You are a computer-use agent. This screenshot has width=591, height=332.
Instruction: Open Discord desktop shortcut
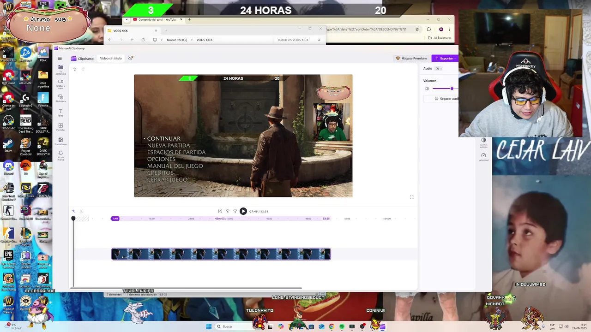pyautogui.click(x=8, y=167)
